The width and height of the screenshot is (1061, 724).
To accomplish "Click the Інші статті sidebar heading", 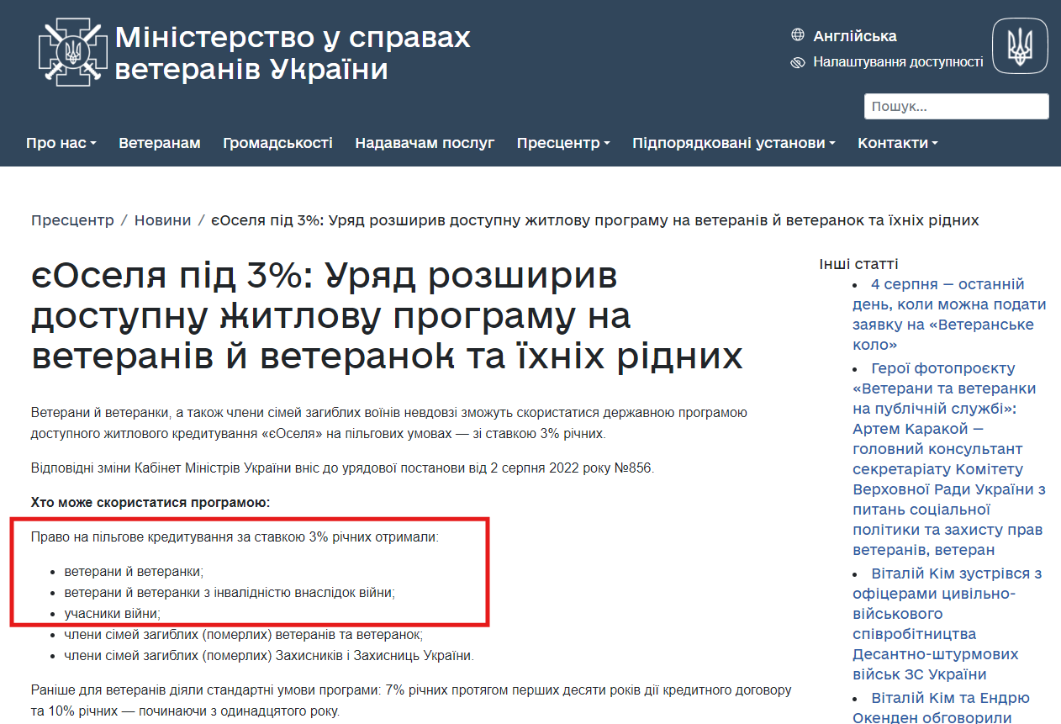I will [858, 264].
